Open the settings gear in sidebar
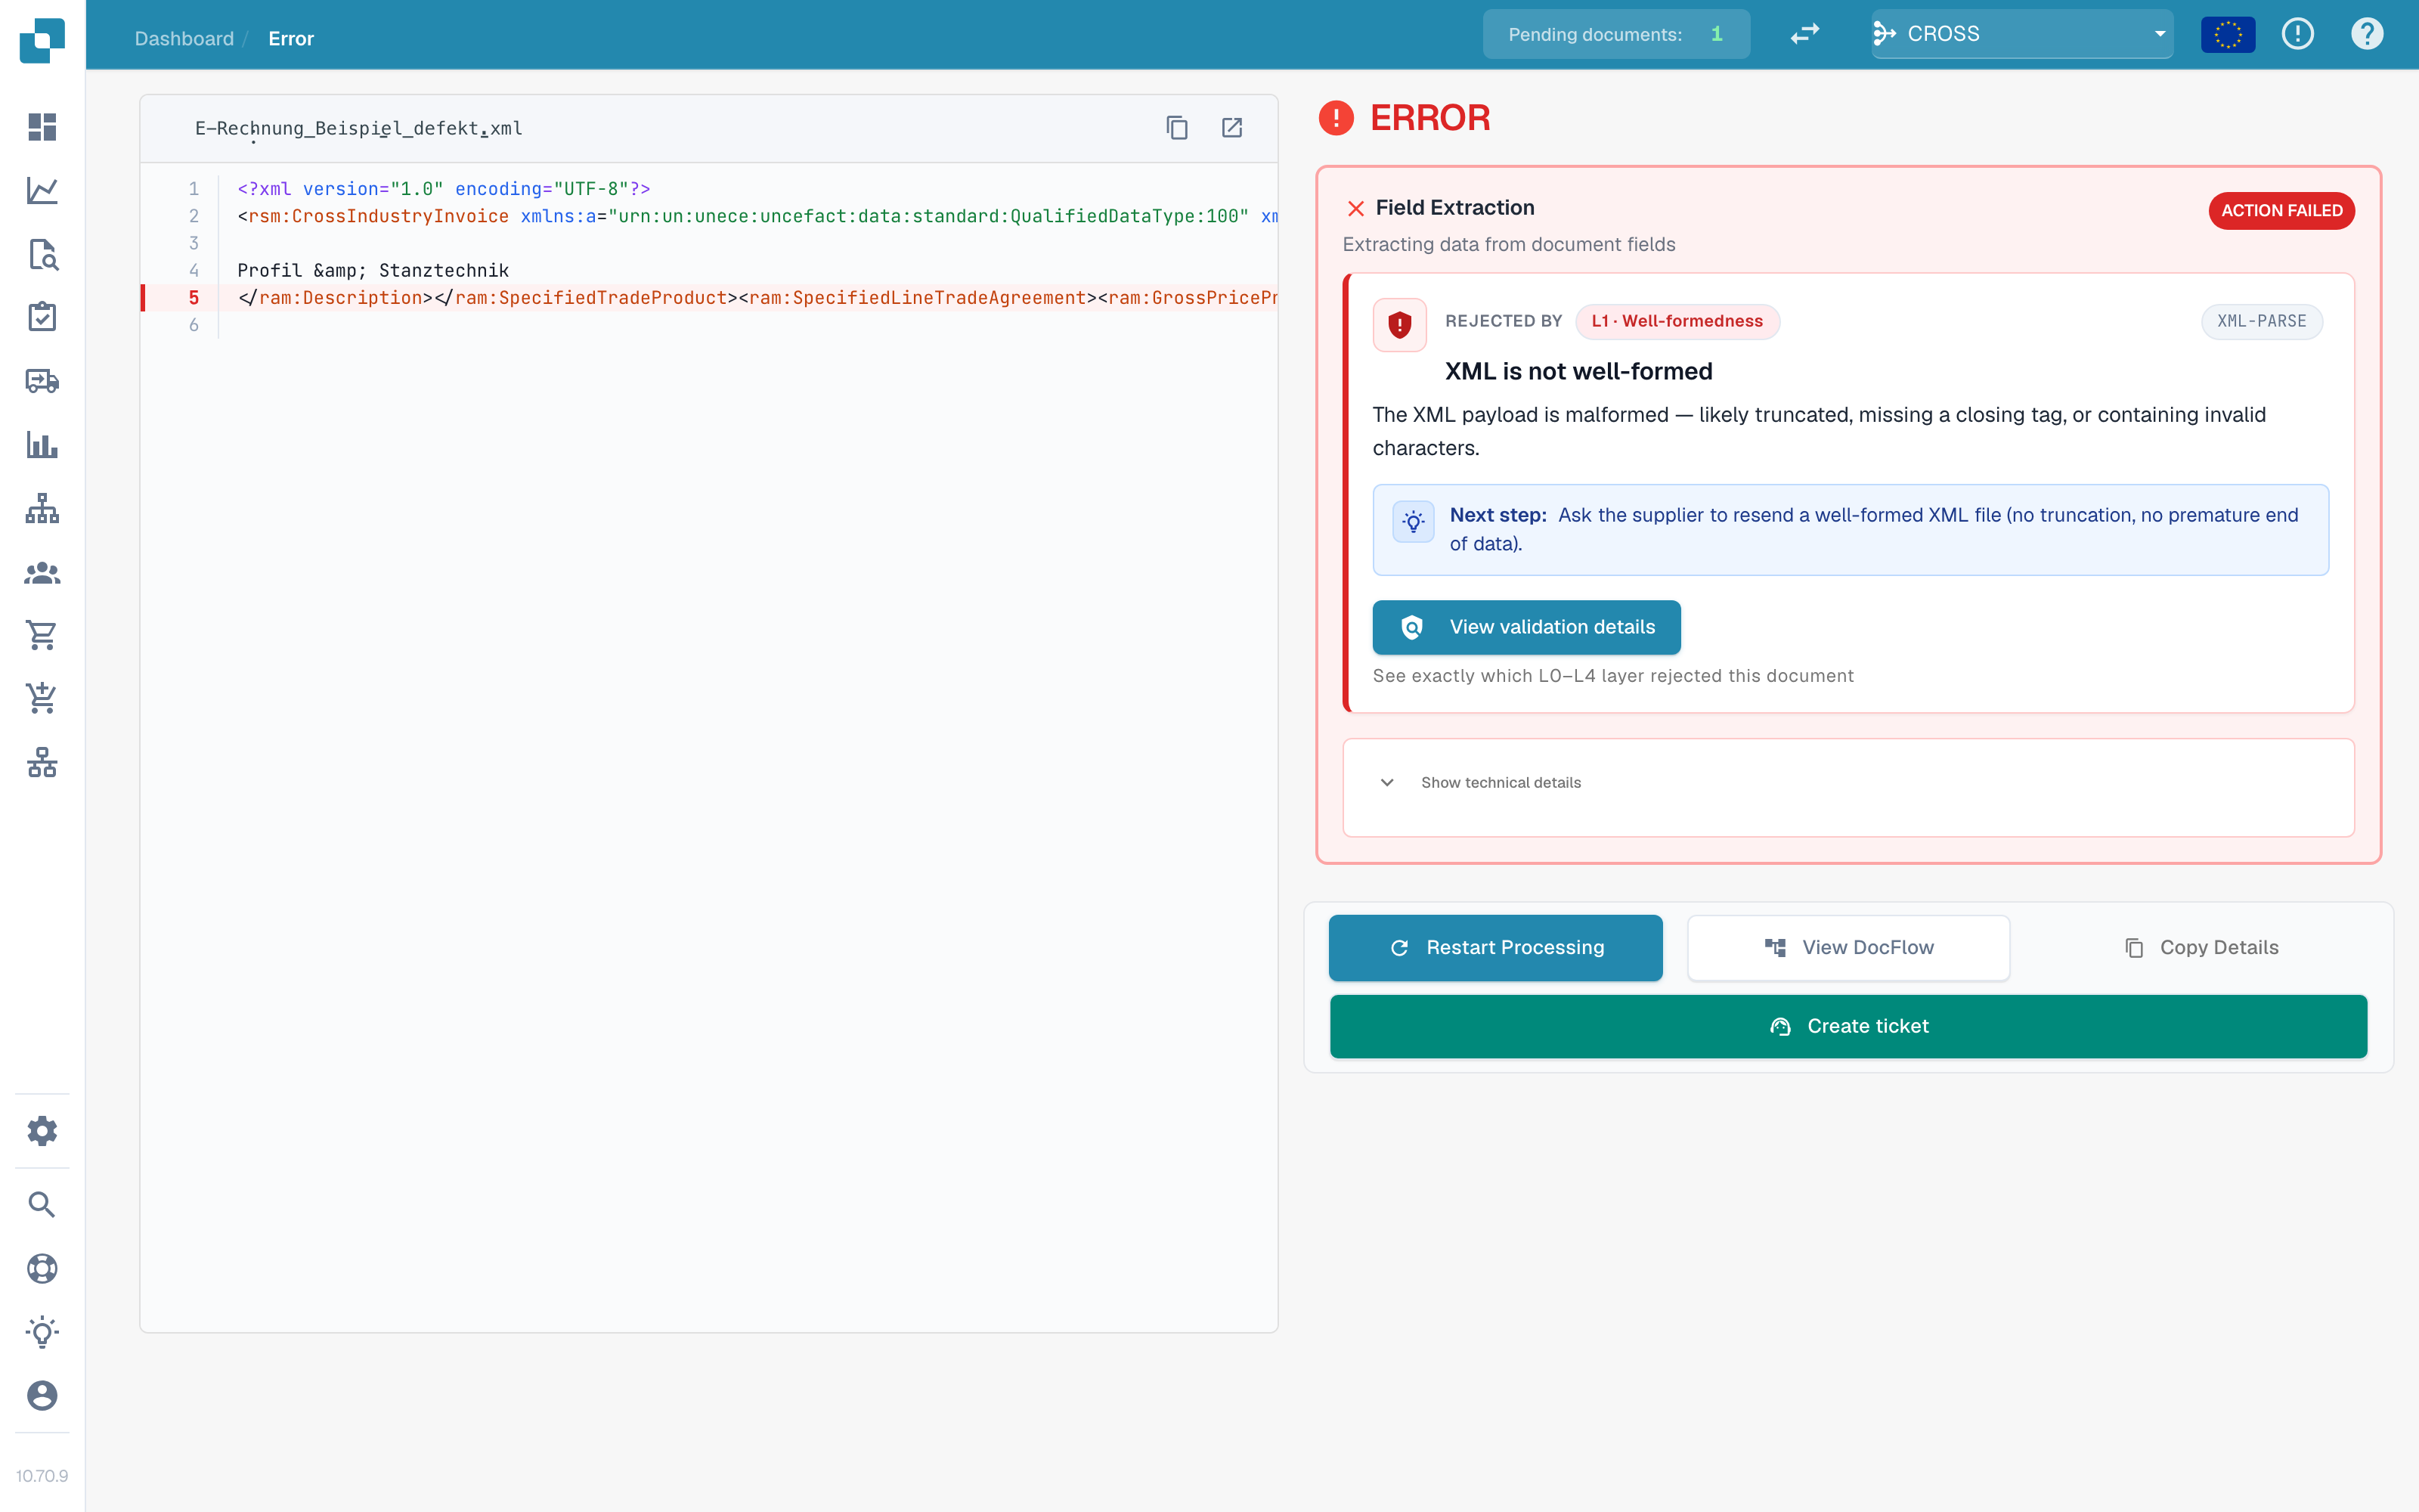The height and width of the screenshot is (1512, 2419). click(42, 1131)
